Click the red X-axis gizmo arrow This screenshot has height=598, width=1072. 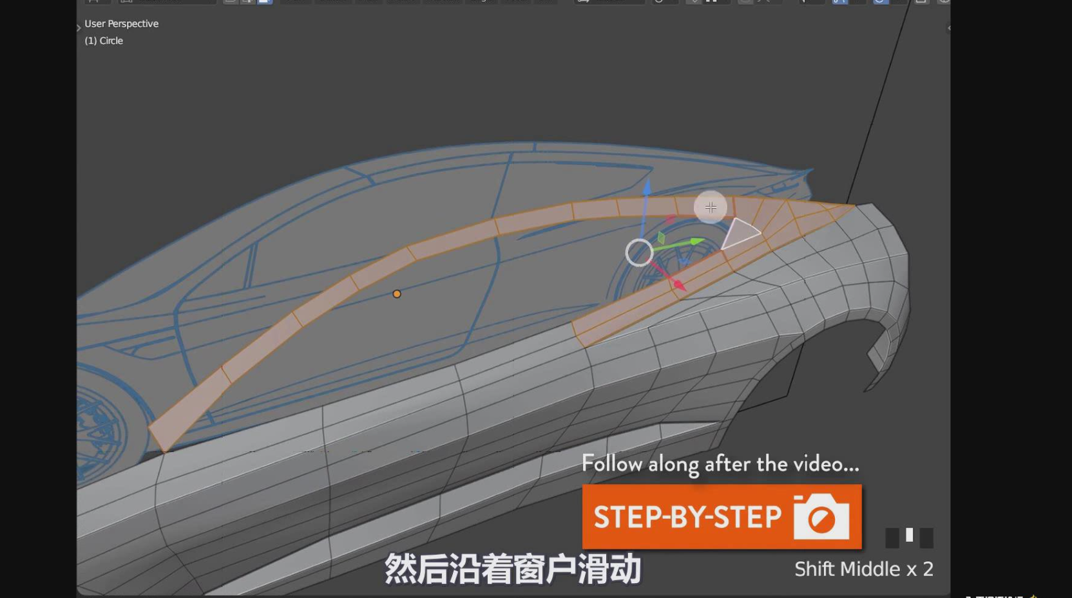tap(678, 284)
